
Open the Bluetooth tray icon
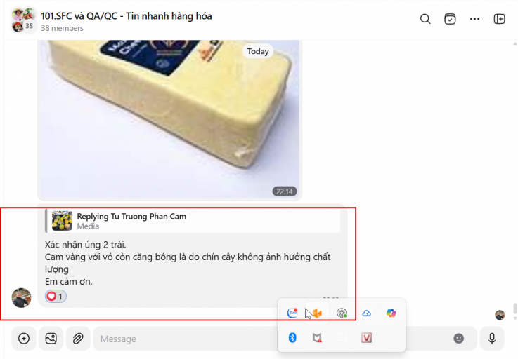click(x=292, y=337)
